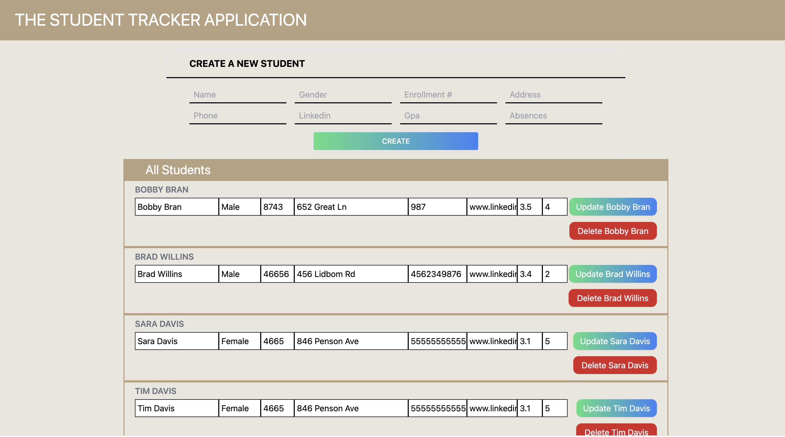Click the Phone input field
The height and width of the screenshot is (437, 785).
(238, 116)
